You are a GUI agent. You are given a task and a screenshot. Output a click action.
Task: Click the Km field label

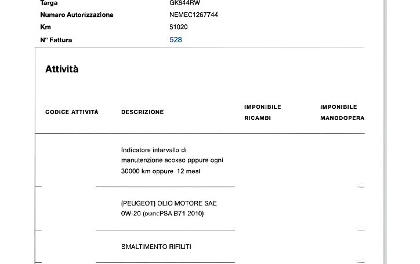(x=45, y=27)
